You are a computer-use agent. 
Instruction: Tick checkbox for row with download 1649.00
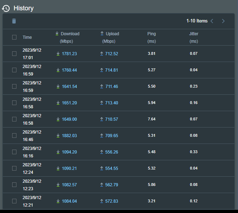click(14, 119)
